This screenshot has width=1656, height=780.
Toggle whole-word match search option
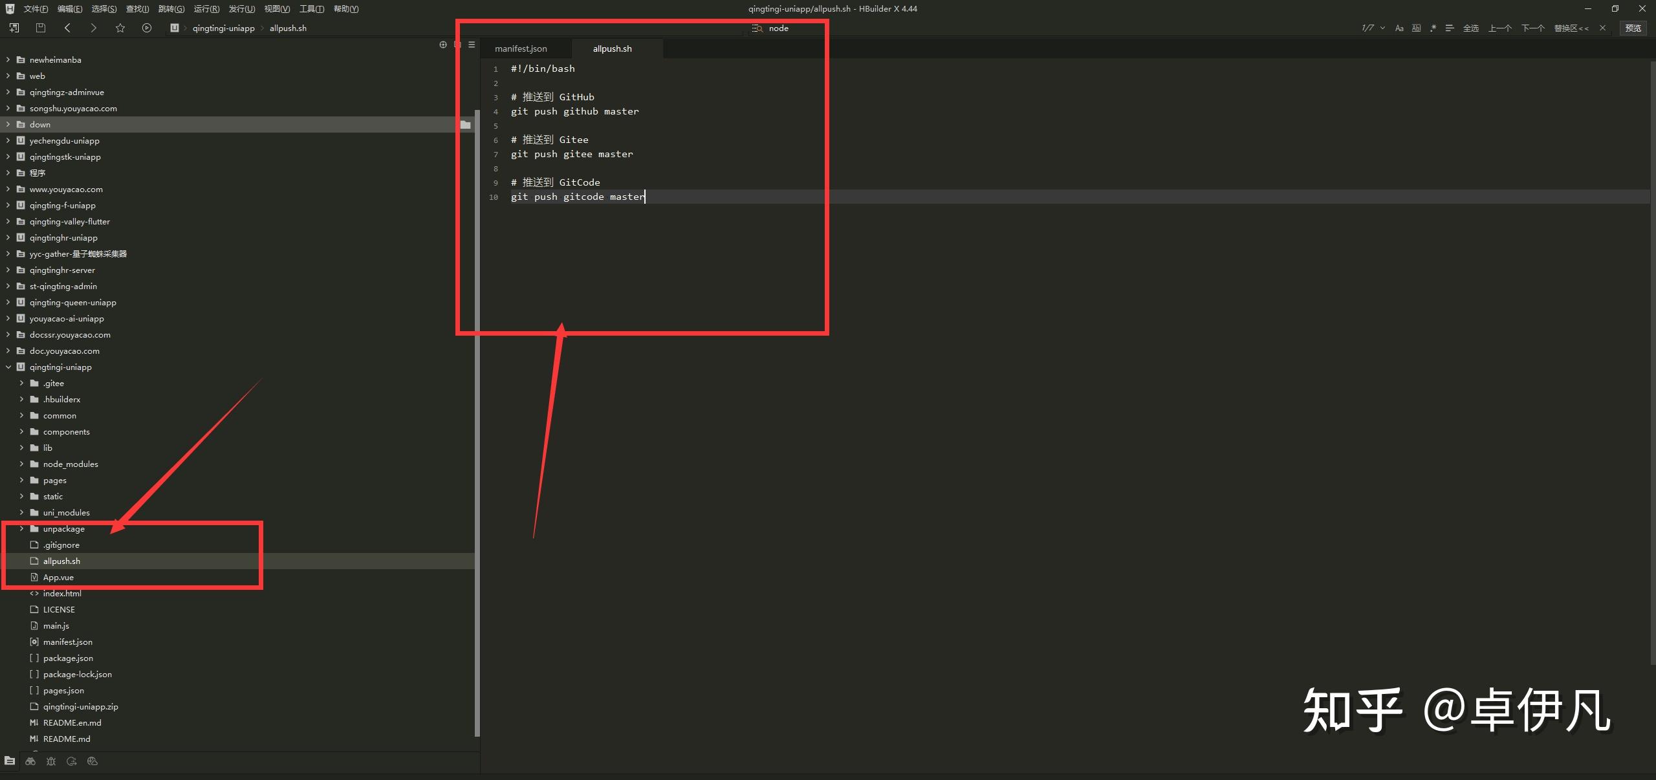tap(1416, 28)
